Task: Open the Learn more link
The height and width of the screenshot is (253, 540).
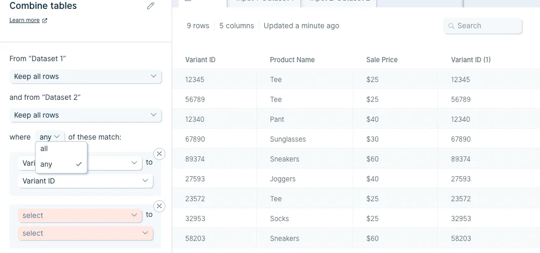Action: (x=25, y=20)
